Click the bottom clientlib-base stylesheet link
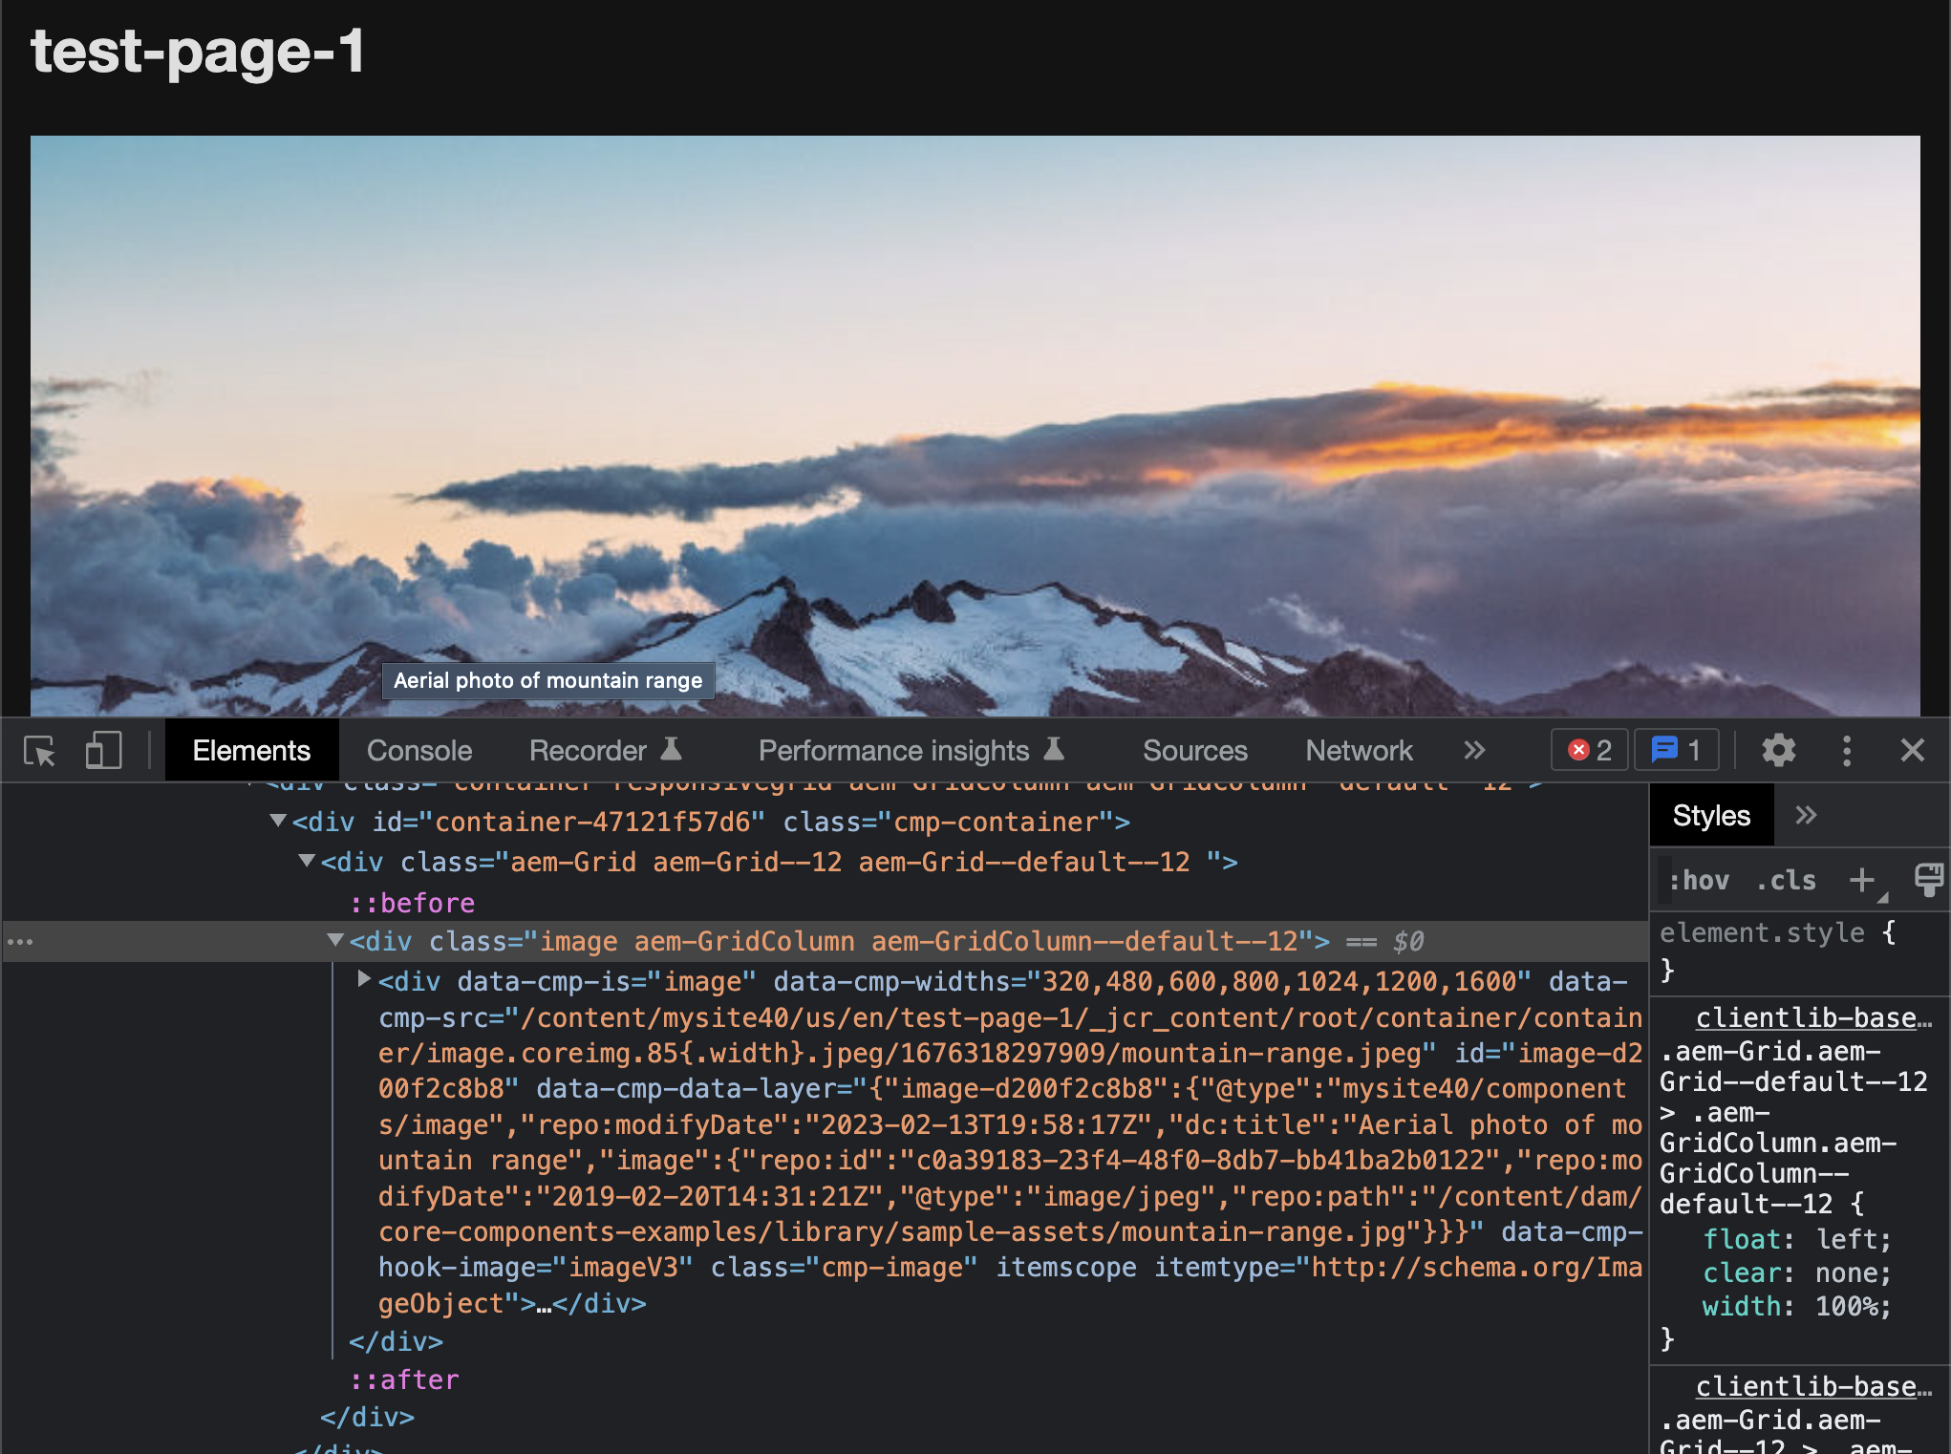 point(1809,1386)
